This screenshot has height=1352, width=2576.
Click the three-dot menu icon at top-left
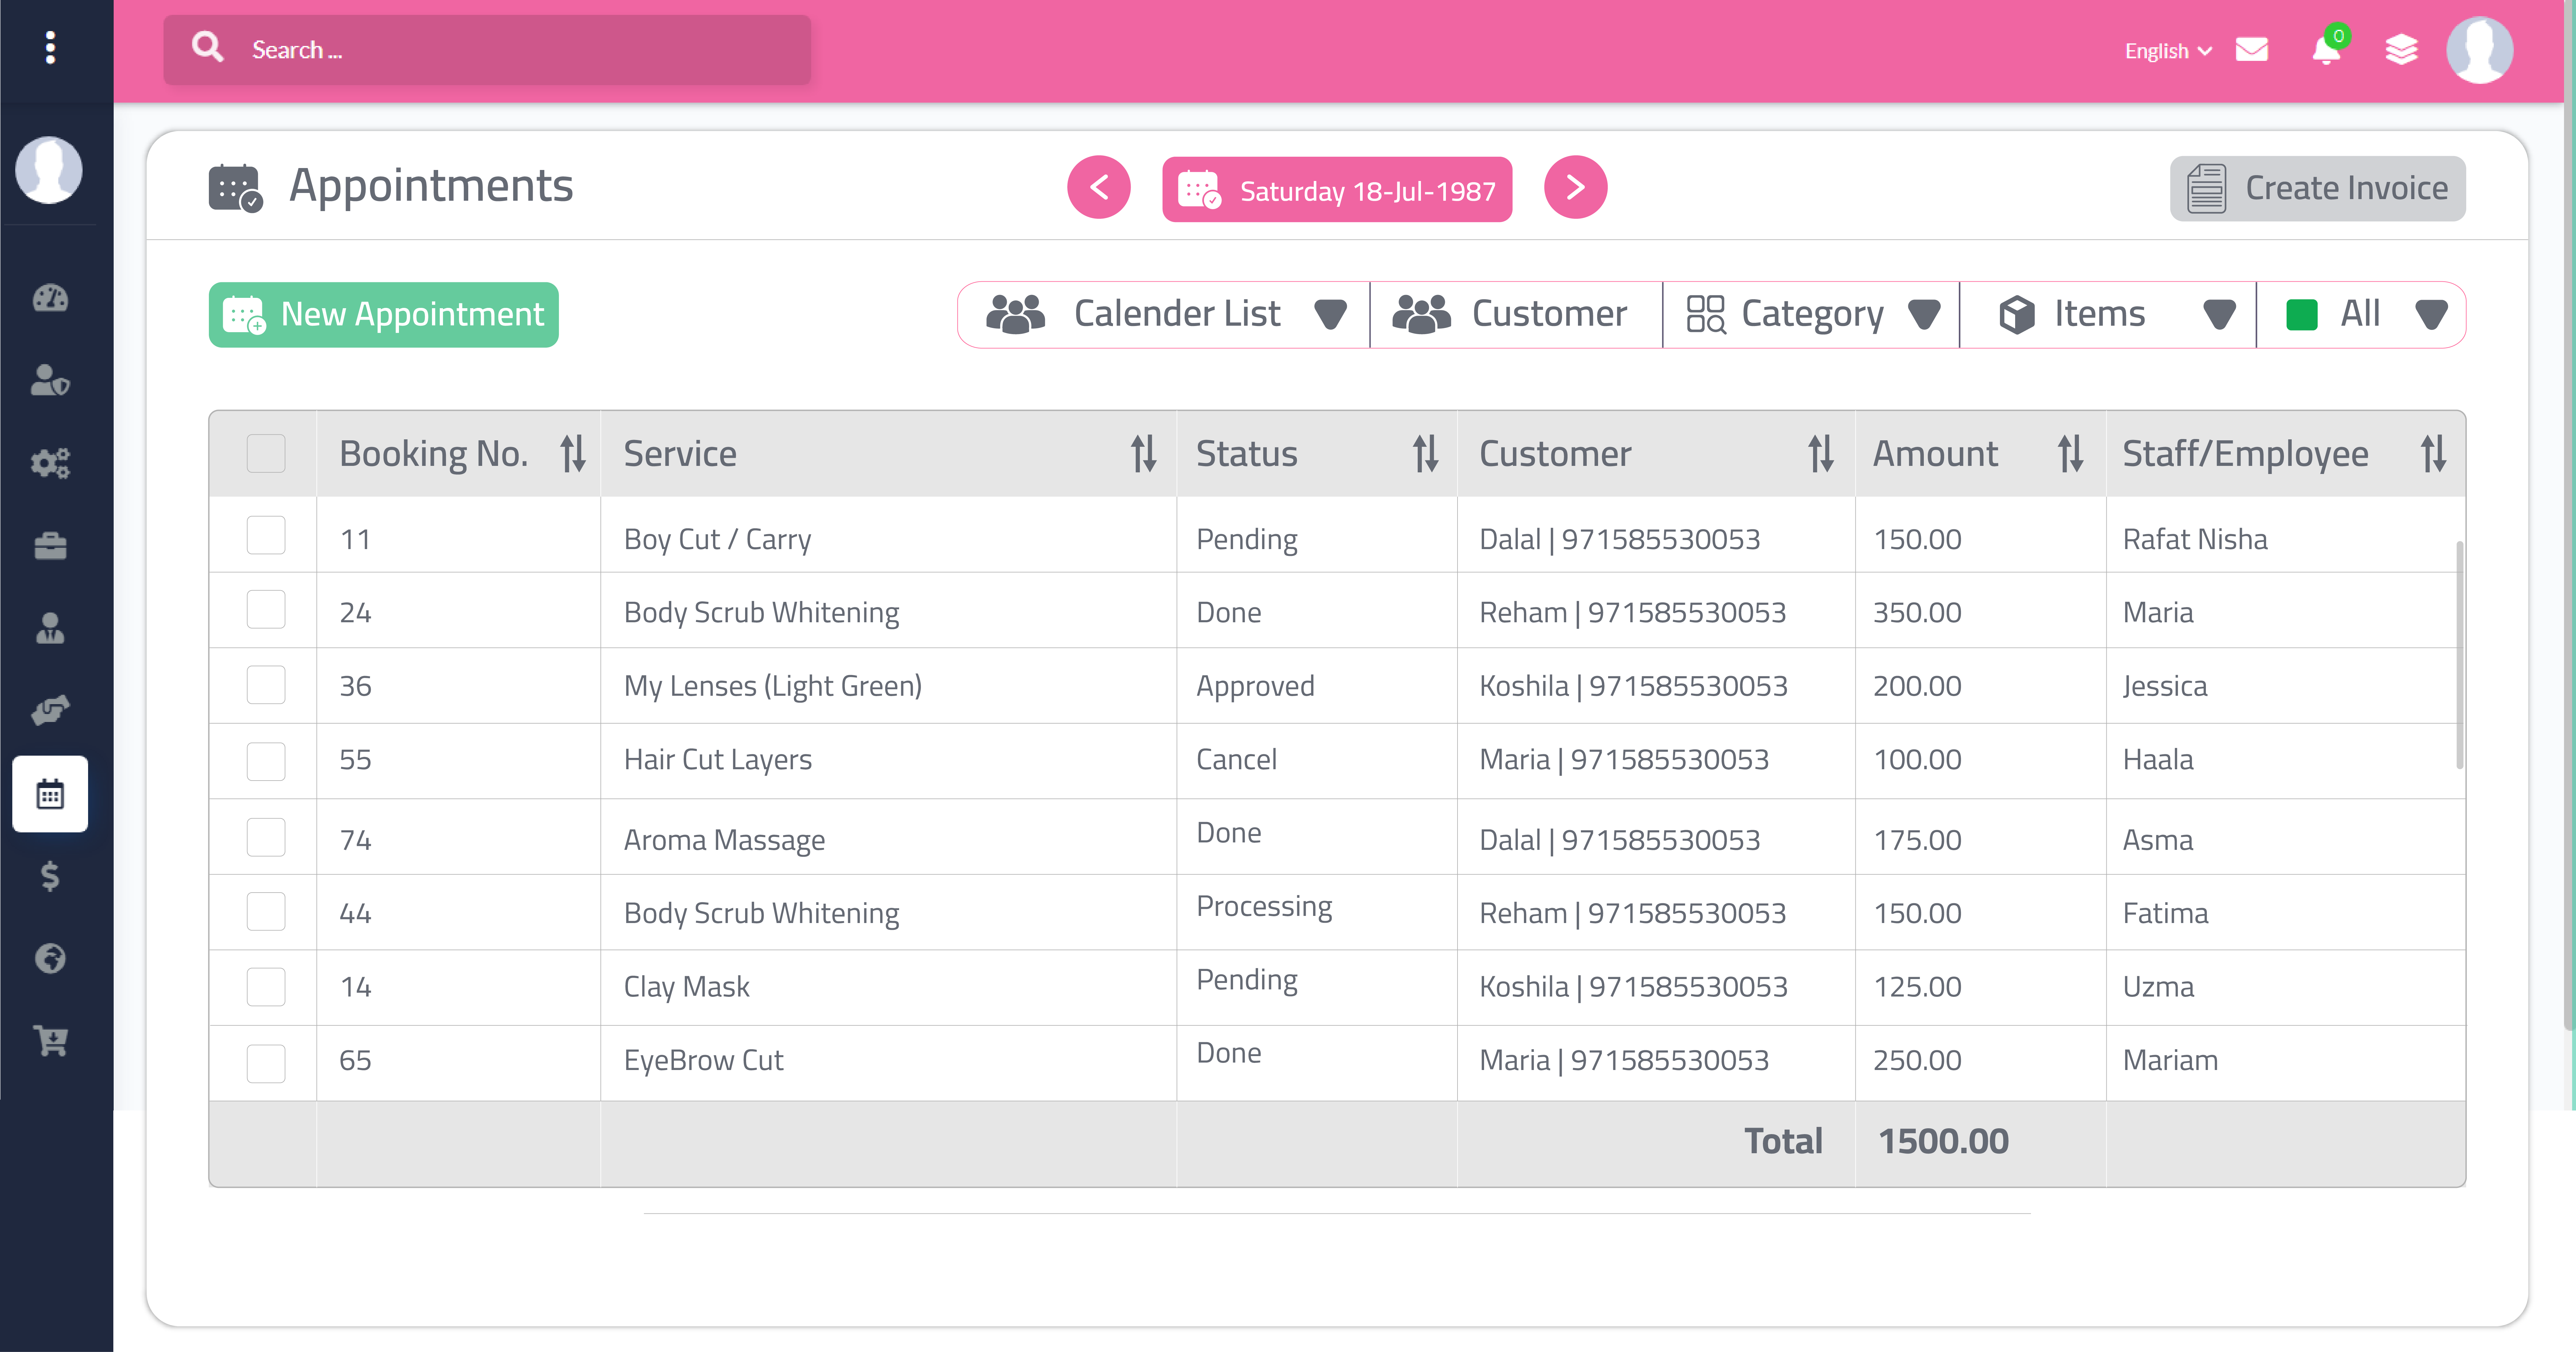point(50,47)
